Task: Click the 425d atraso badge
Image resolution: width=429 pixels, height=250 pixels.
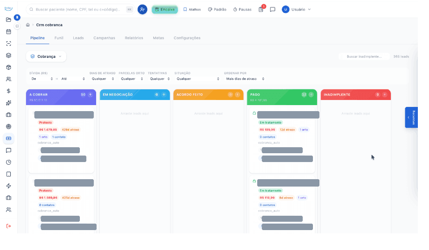Action: (71, 198)
